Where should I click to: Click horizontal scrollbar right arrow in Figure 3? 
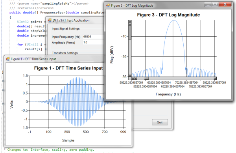click(215, 78)
